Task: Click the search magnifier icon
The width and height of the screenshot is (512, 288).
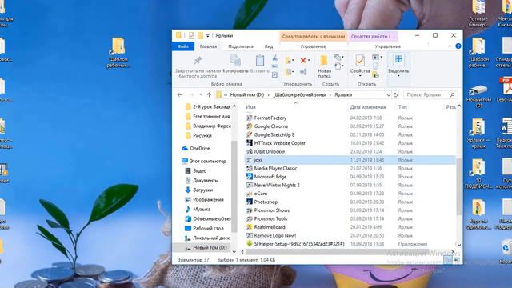Action: (x=452, y=94)
